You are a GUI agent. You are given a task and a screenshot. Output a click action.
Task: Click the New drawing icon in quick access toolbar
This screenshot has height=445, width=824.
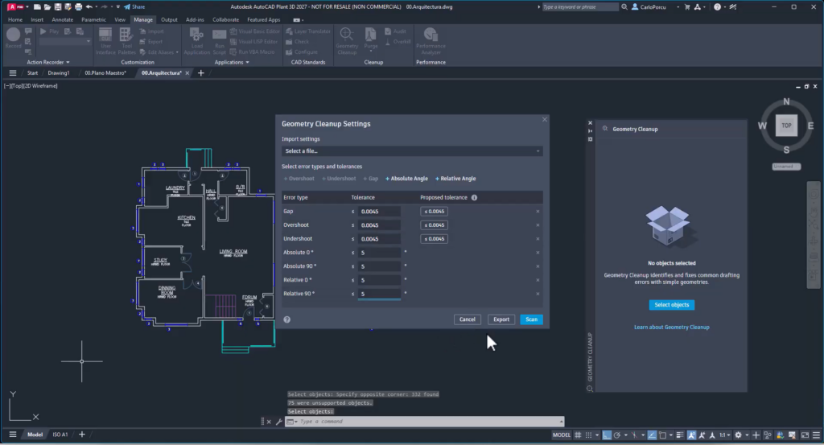tap(37, 6)
